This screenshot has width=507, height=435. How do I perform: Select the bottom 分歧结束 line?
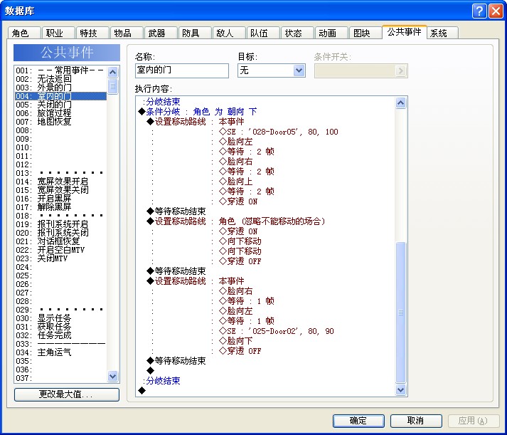click(x=161, y=381)
